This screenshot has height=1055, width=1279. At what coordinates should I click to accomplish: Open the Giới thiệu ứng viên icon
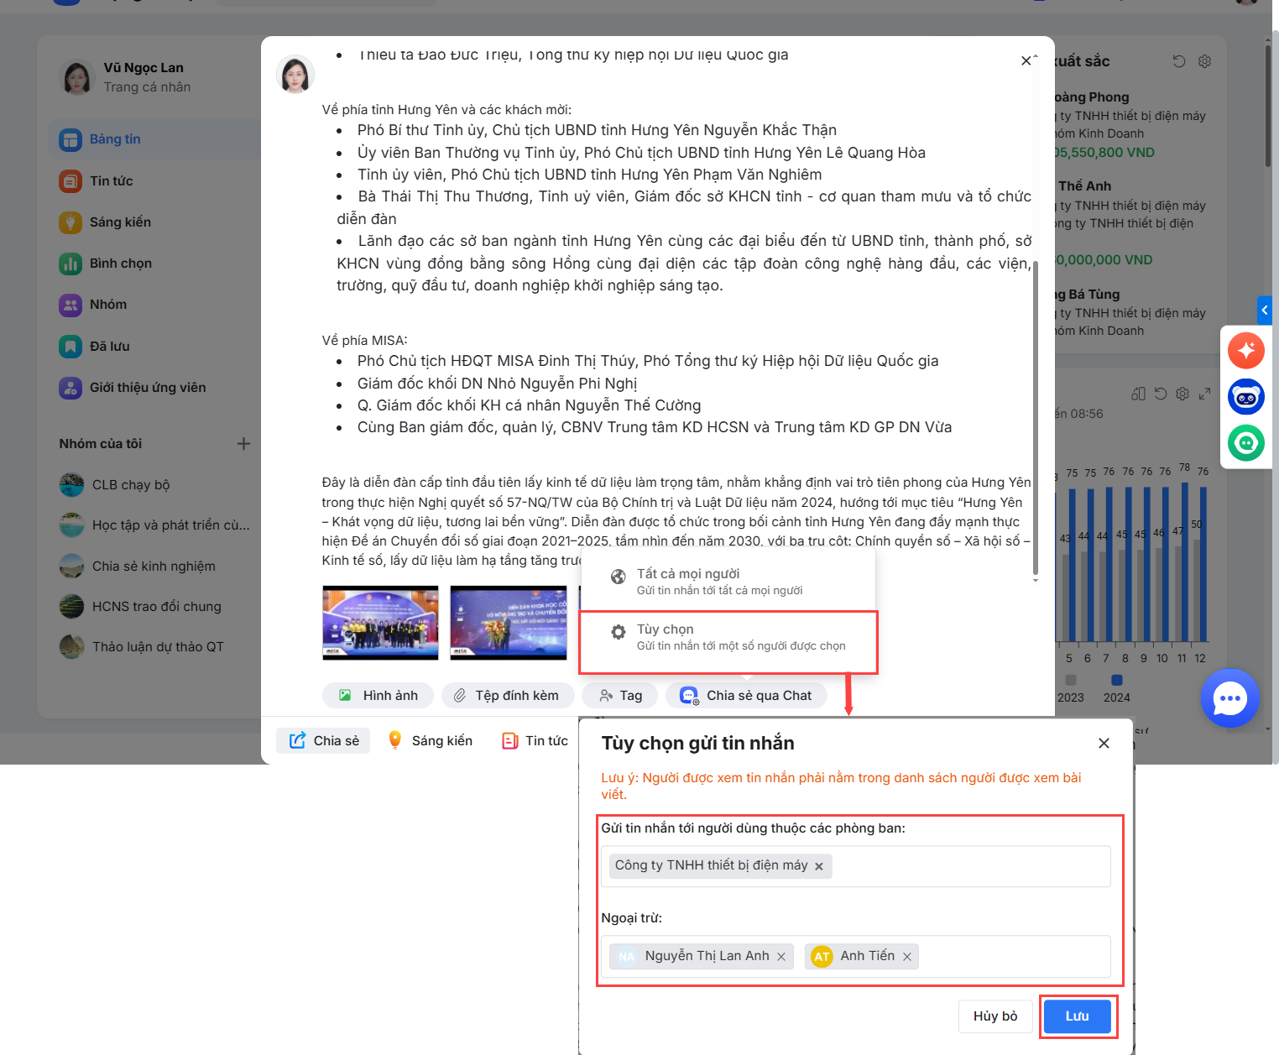tap(70, 388)
